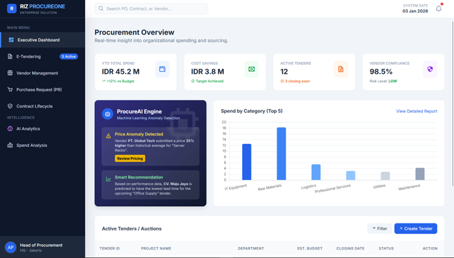Go to Vendor Management

[37, 73]
